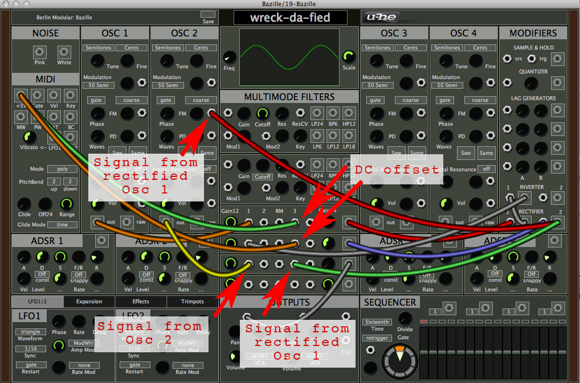Open OSC 1 Cents fine mode selector

pyautogui.click(x=131, y=48)
